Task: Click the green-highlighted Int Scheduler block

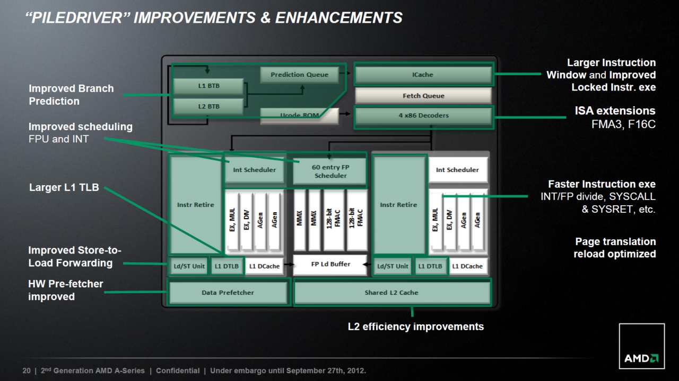Action: (x=255, y=170)
